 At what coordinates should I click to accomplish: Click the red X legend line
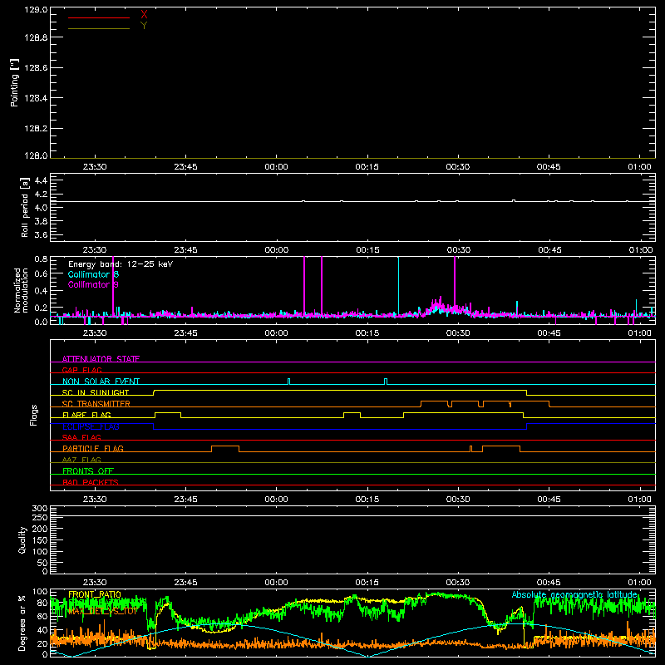click(x=99, y=17)
